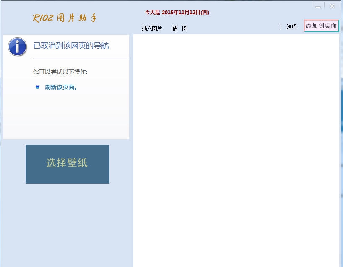This screenshot has height=267, width=343.
Task: Click the 插入图片 insert image function
Action: (x=152, y=28)
